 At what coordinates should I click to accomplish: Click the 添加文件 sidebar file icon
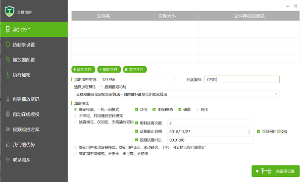coord(8,29)
